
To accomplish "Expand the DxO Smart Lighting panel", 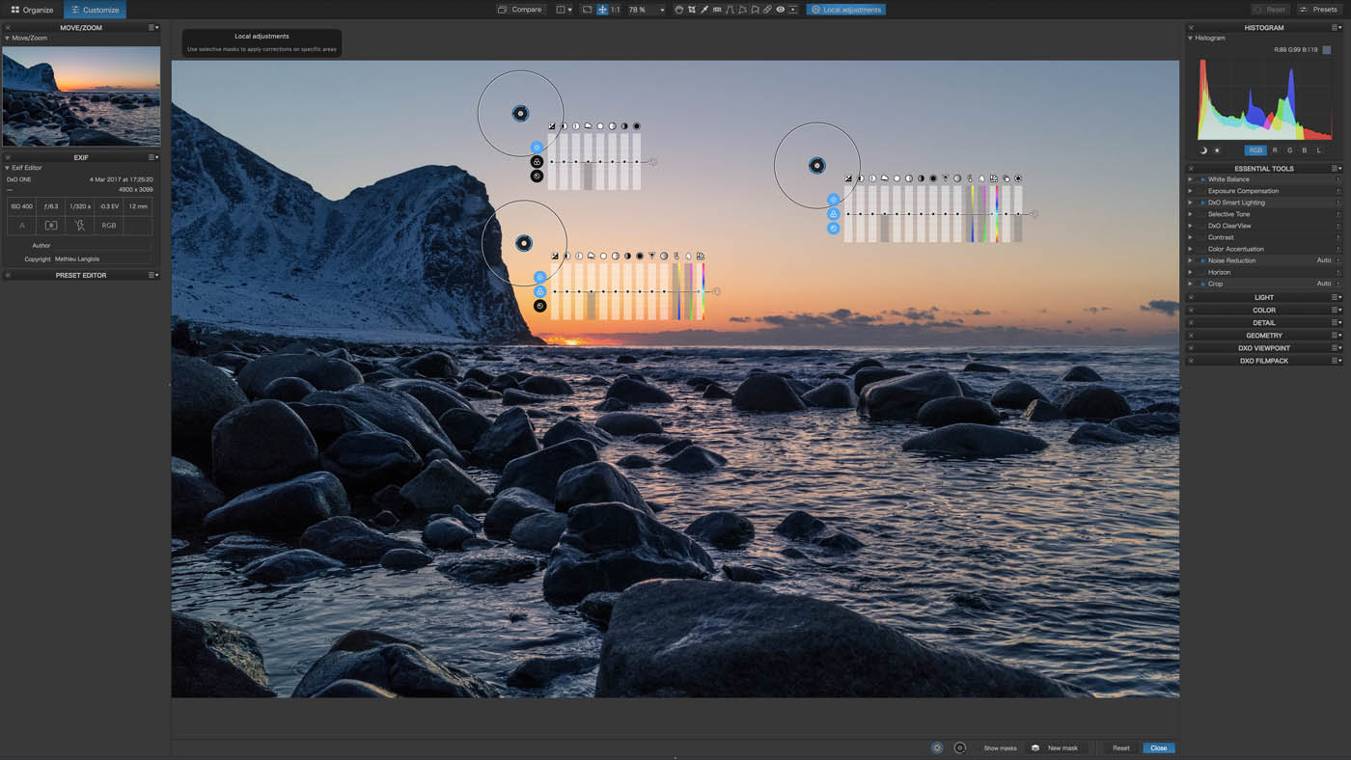I will 1189,202.
